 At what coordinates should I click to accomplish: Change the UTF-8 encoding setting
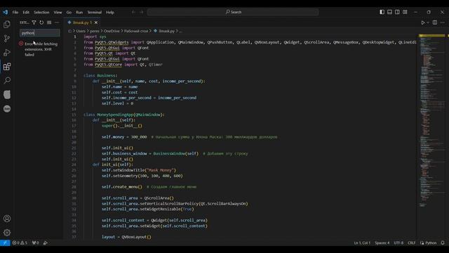point(398,242)
